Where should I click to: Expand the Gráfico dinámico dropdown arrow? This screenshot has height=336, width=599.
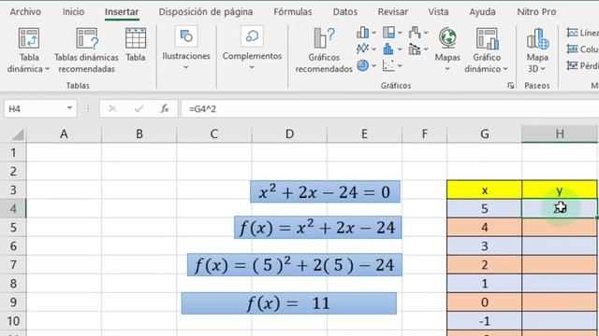coord(505,69)
